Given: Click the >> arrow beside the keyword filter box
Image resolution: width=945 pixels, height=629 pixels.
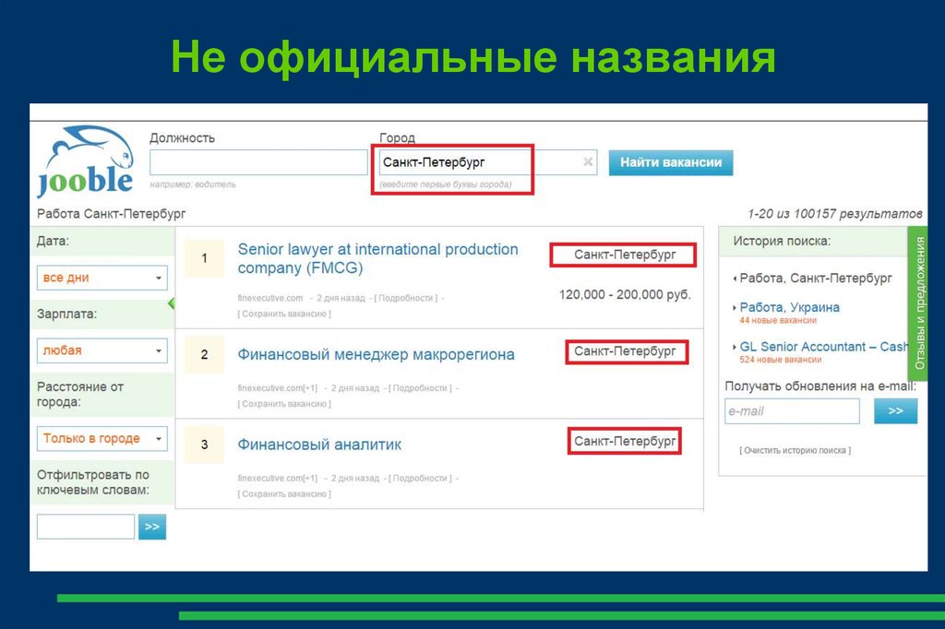Looking at the screenshot, I should 150,526.
